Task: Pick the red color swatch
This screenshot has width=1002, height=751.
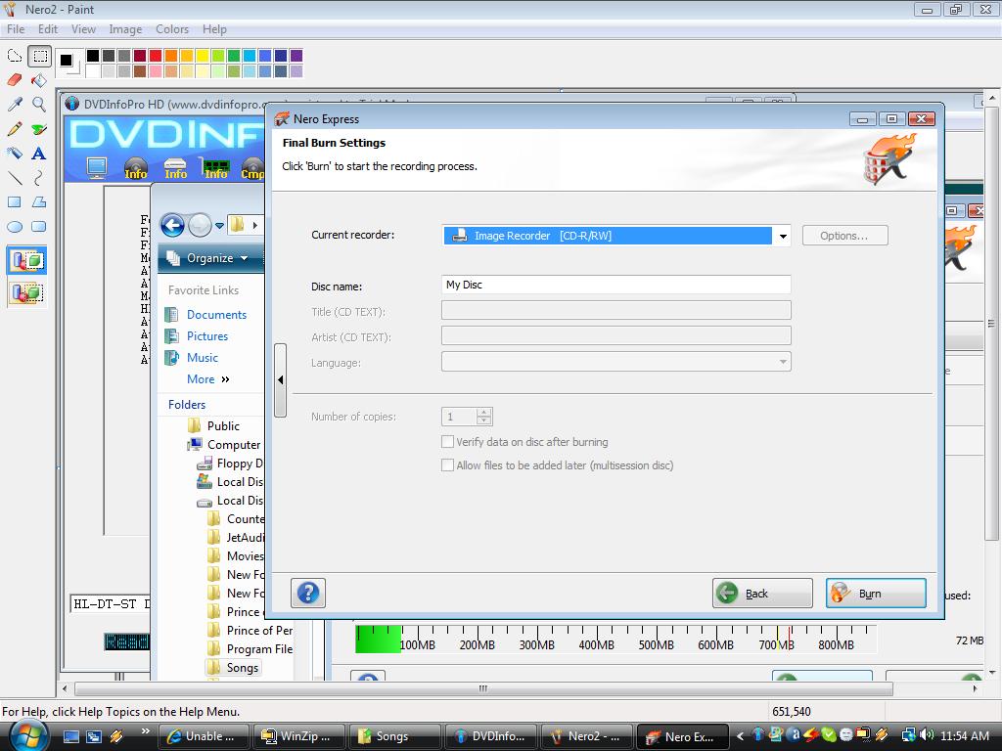Action: pos(156,56)
